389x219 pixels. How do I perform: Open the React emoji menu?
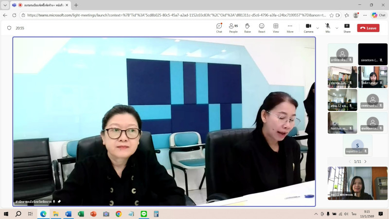pos(262,28)
